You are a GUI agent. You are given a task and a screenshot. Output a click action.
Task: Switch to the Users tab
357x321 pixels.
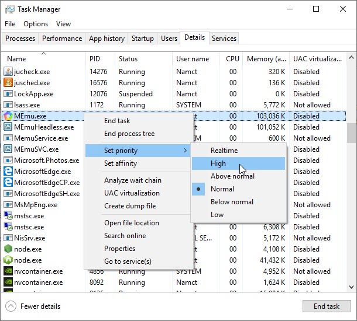pyautogui.click(x=169, y=39)
